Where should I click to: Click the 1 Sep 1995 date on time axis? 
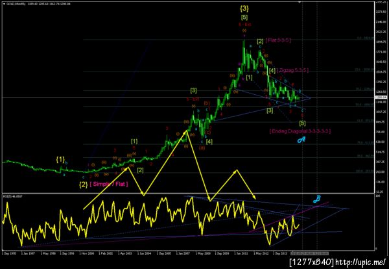8,253
